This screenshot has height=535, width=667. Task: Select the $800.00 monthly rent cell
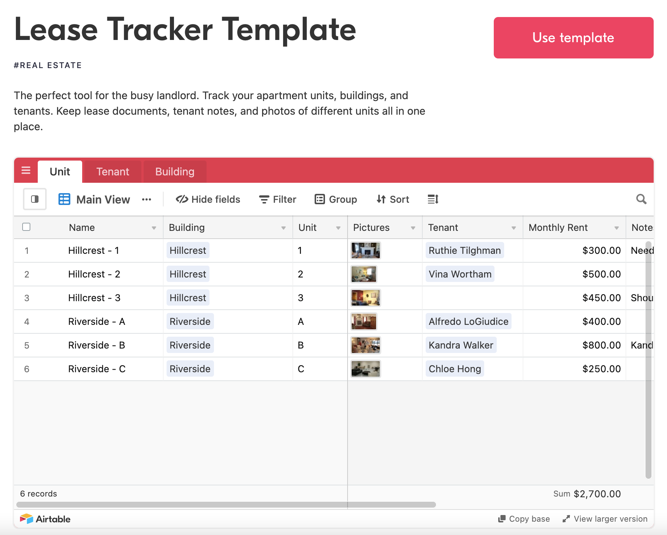(574, 345)
